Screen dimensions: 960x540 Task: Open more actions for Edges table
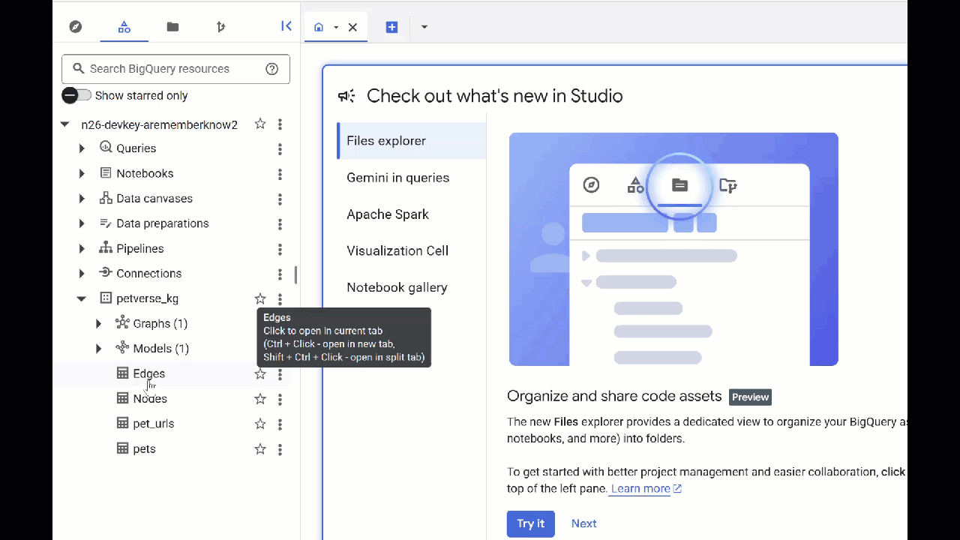point(280,374)
